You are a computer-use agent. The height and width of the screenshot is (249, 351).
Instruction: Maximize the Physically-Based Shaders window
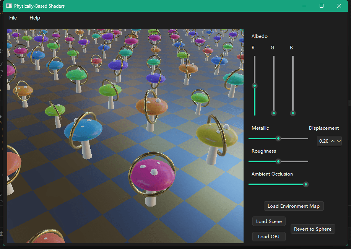(x=322, y=6)
